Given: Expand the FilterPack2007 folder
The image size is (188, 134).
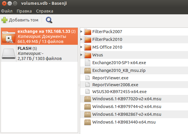Looking at the screenshot, I should point(81,31).
